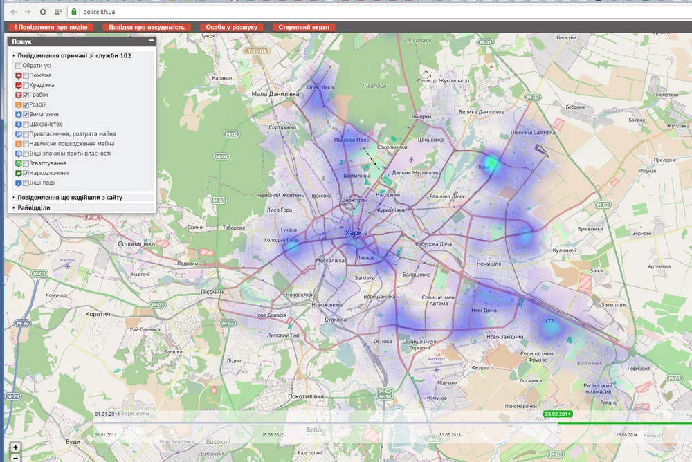Click the timeline at 16.03.2012
The image size is (692, 462).
tap(272, 434)
